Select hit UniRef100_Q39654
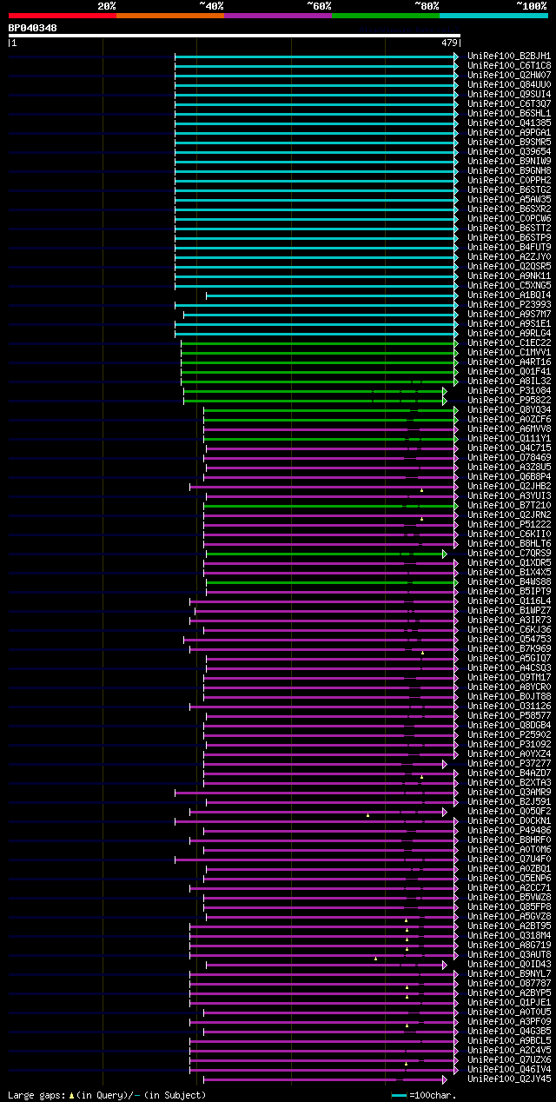Viewport: 556px width, 1102px height. (509, 151)
